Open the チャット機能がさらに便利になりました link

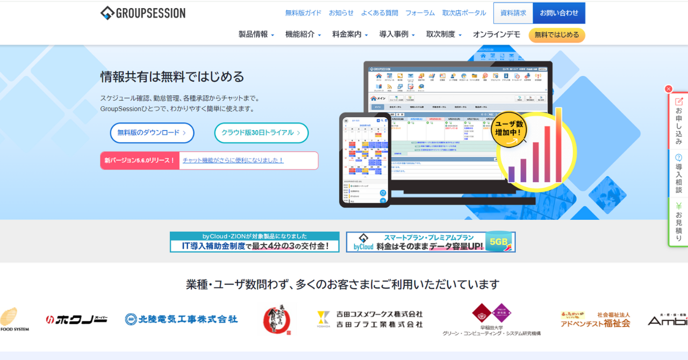click(233, 160)
